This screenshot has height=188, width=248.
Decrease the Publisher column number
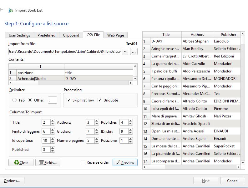[x=130, y=124]
